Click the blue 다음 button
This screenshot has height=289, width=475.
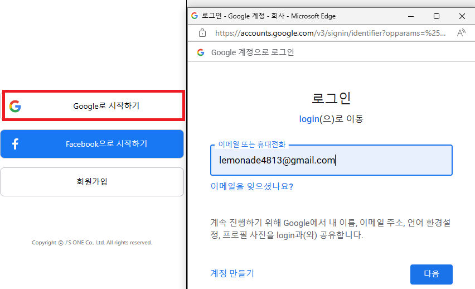tap(431, 274)
